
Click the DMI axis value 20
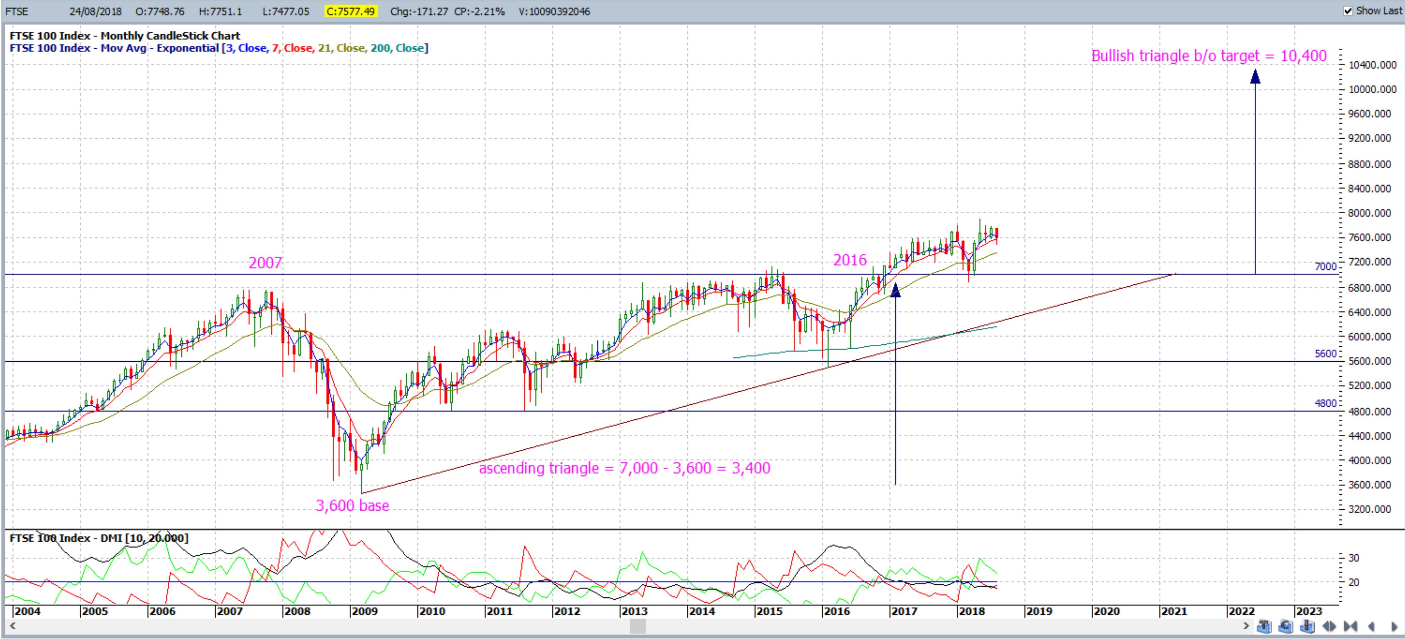point(1354,582)
